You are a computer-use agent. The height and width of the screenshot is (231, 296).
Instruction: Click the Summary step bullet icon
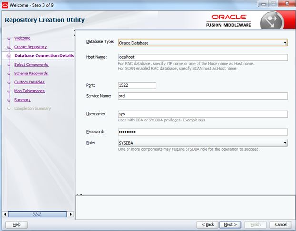pyautogui.click(x=9, y=100)
